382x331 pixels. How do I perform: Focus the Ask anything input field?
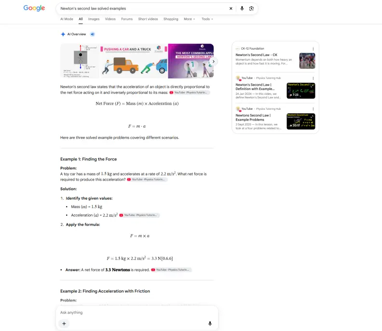click(x=136, y=313)
